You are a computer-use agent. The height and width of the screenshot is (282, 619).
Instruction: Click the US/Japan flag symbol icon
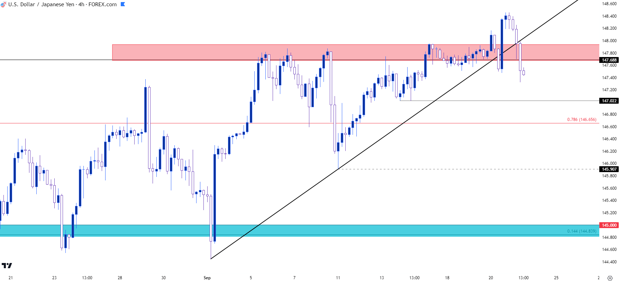coord(3,4)
